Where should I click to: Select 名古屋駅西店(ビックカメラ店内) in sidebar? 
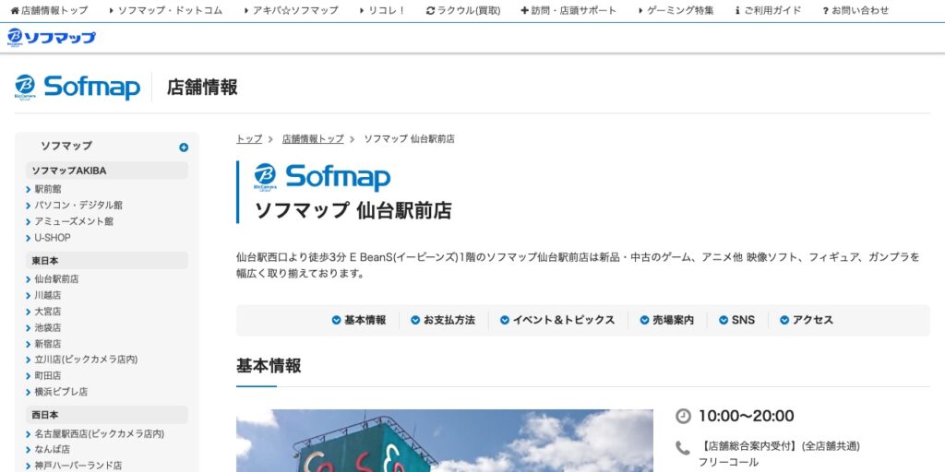pos(99,434)
